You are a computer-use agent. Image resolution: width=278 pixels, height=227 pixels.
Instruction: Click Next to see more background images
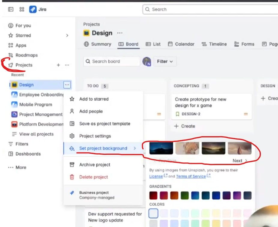(x=240, y=161)
